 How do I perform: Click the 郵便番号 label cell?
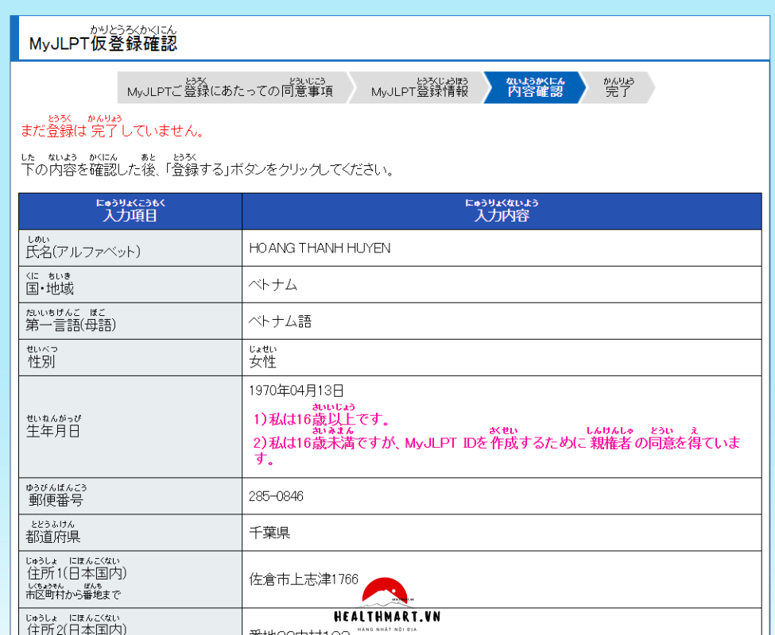[x=130, y=496]
